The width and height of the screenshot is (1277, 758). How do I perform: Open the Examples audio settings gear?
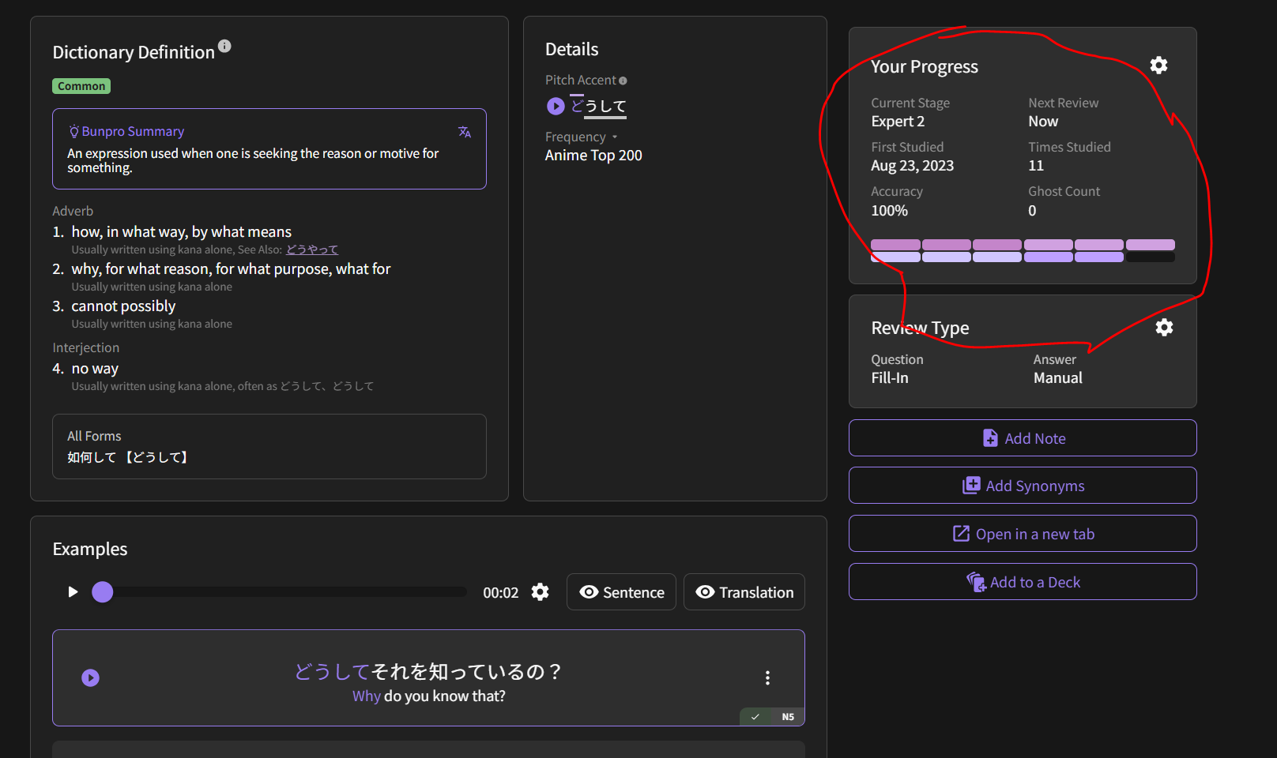click(x=540, y=592)
